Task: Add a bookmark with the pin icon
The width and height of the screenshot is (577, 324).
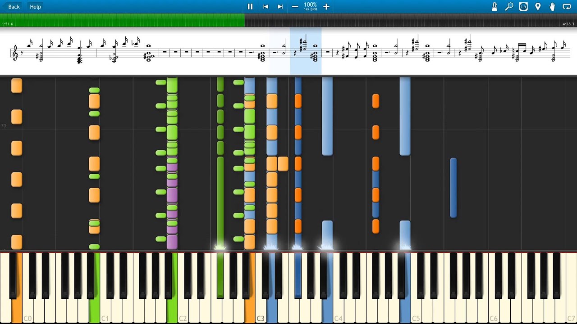Action: pos(538,7)
